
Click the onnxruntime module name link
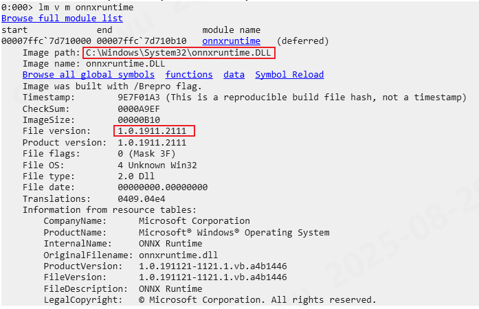[231, 41]
